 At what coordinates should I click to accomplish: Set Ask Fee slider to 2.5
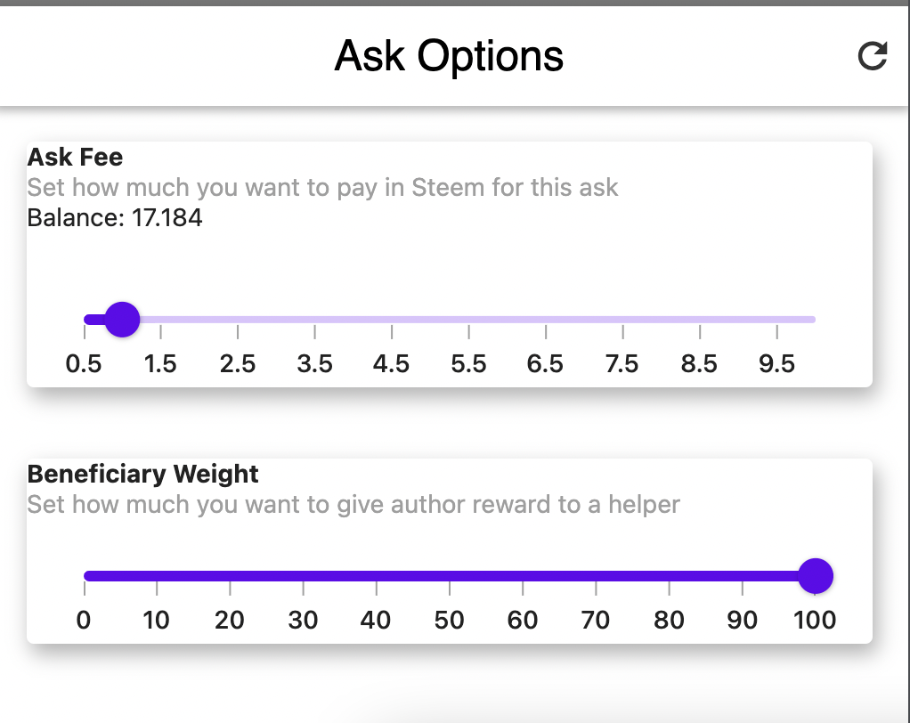[x=238, y=319]
